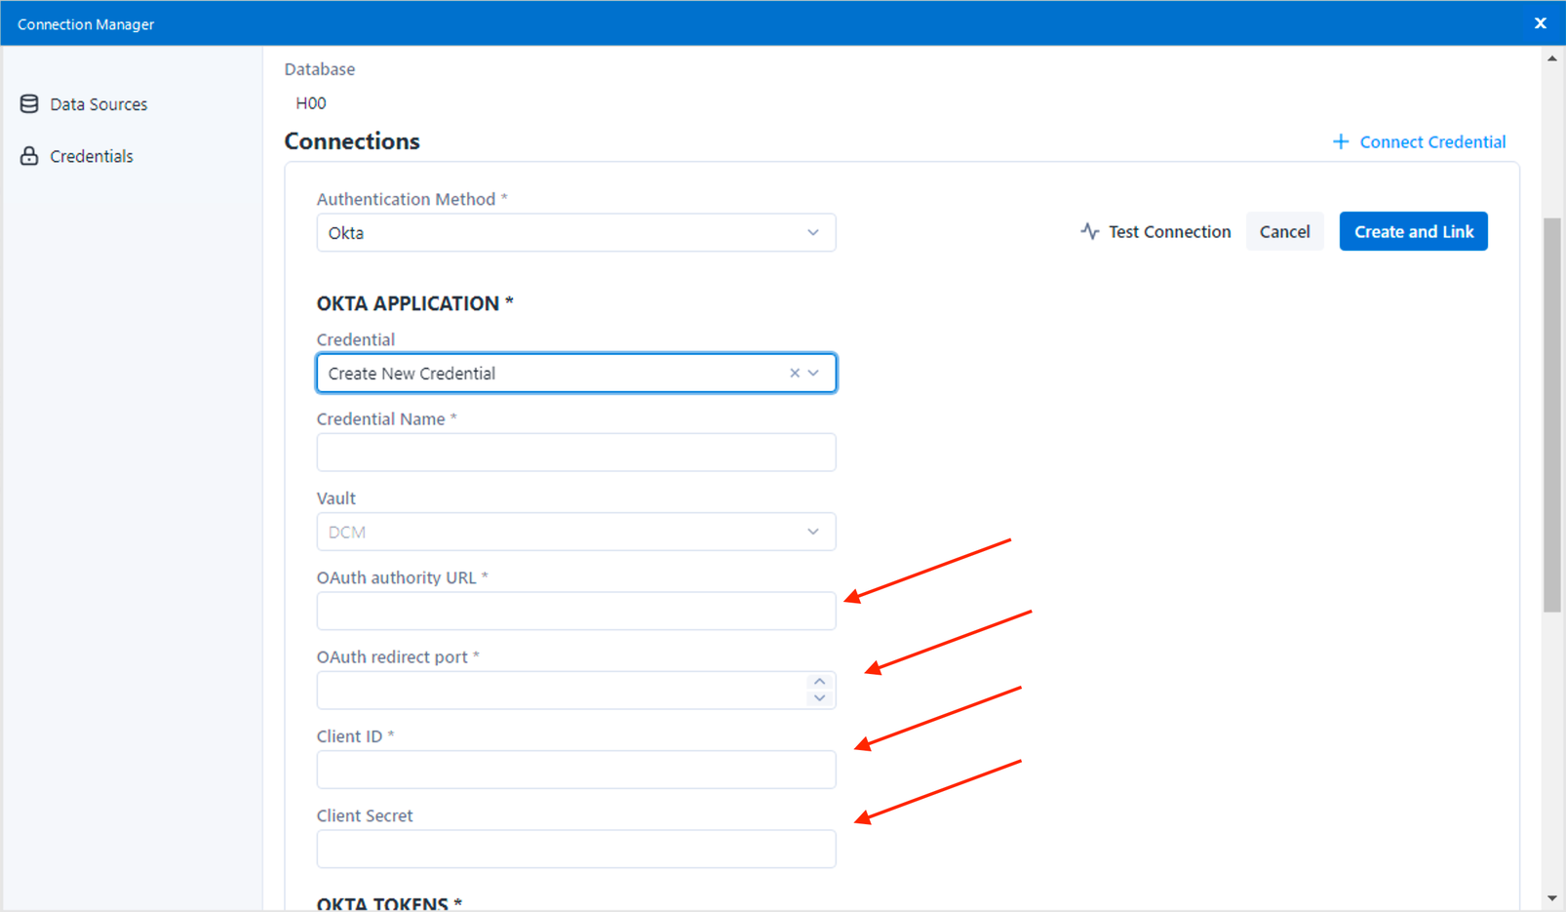
Task: Focus the Credential Name input field
Action: [575, 453]
